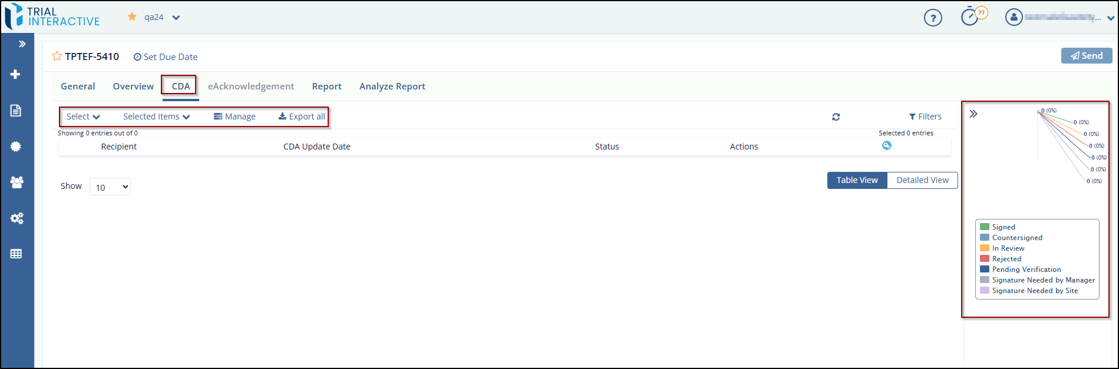Switch to the Overview tab

[133, 87]
